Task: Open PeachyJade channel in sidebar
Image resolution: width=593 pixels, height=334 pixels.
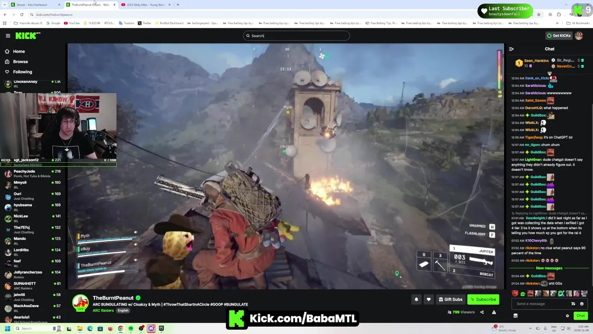Action: coord(32,173)
